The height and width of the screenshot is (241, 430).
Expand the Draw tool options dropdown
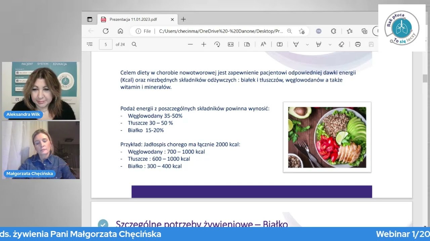coord(307,44)
